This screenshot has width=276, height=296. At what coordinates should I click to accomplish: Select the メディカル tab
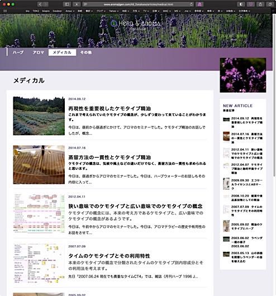[62, 52]
